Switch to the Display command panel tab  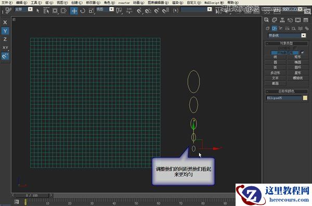[298, 20]
